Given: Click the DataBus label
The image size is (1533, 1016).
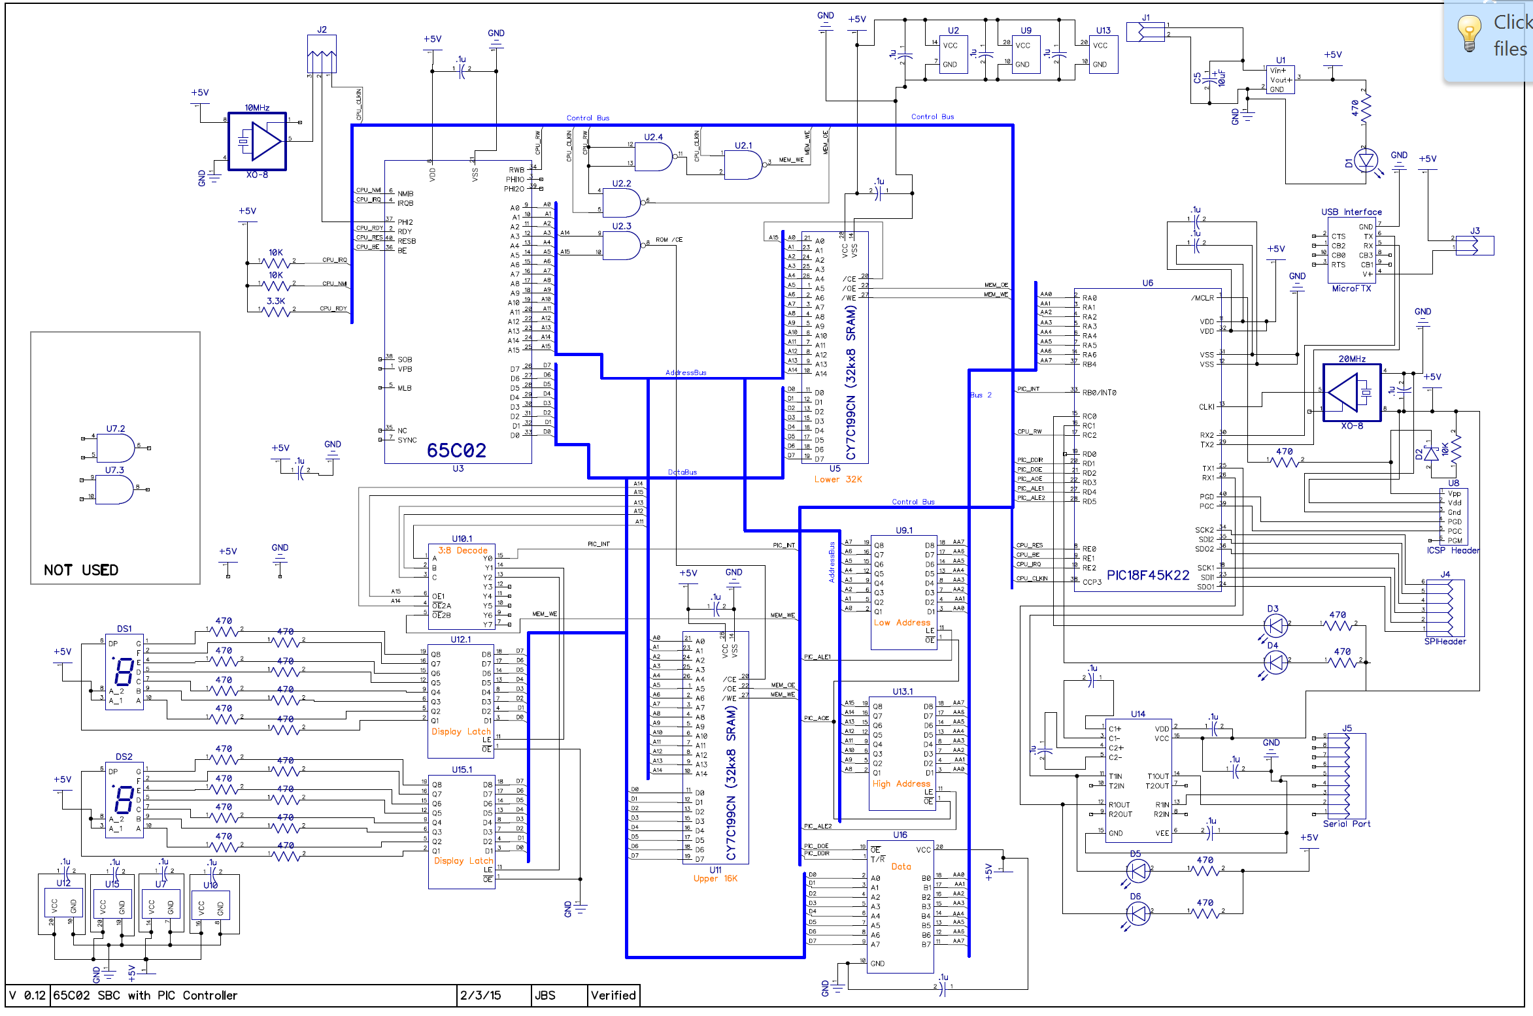Looking at the screenshot, I should pos(682,472).
